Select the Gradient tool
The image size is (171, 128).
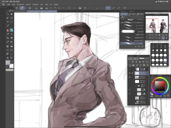[8, 46]
